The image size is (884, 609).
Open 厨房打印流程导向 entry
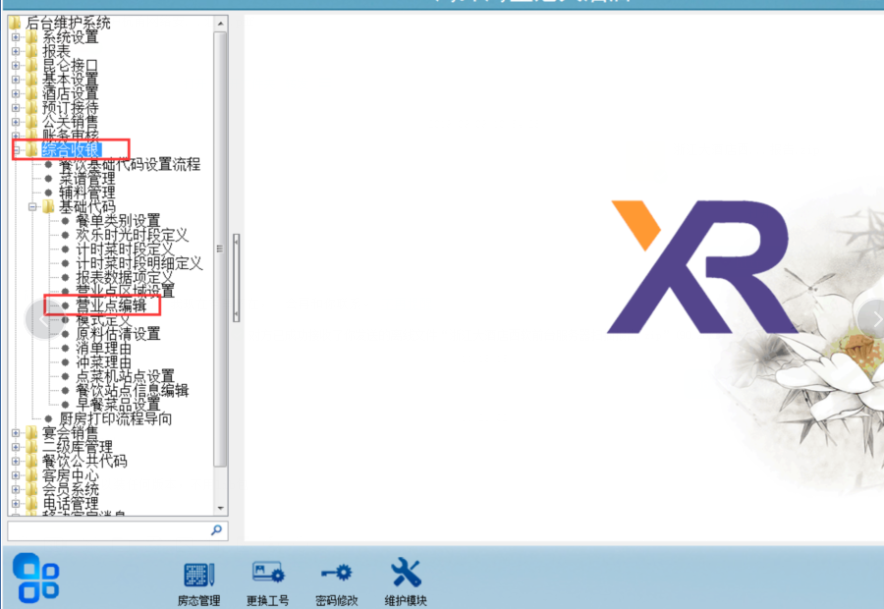pyautogui.click(x=116, y=418)
